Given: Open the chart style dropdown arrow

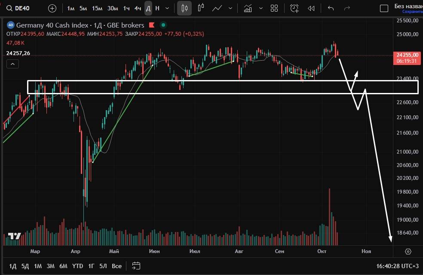Looking at the screenshot, I should (231, 8).
